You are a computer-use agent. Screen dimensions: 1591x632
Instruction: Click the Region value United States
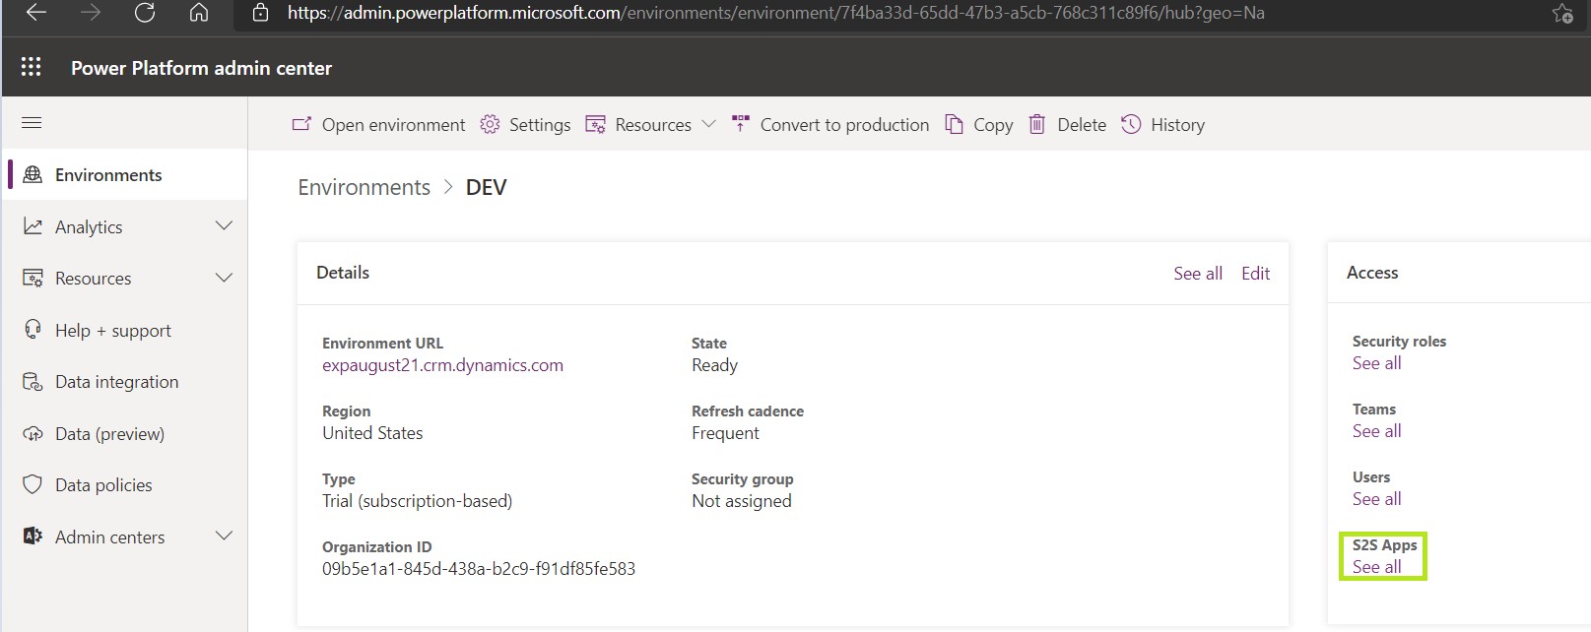coord(372,433)
